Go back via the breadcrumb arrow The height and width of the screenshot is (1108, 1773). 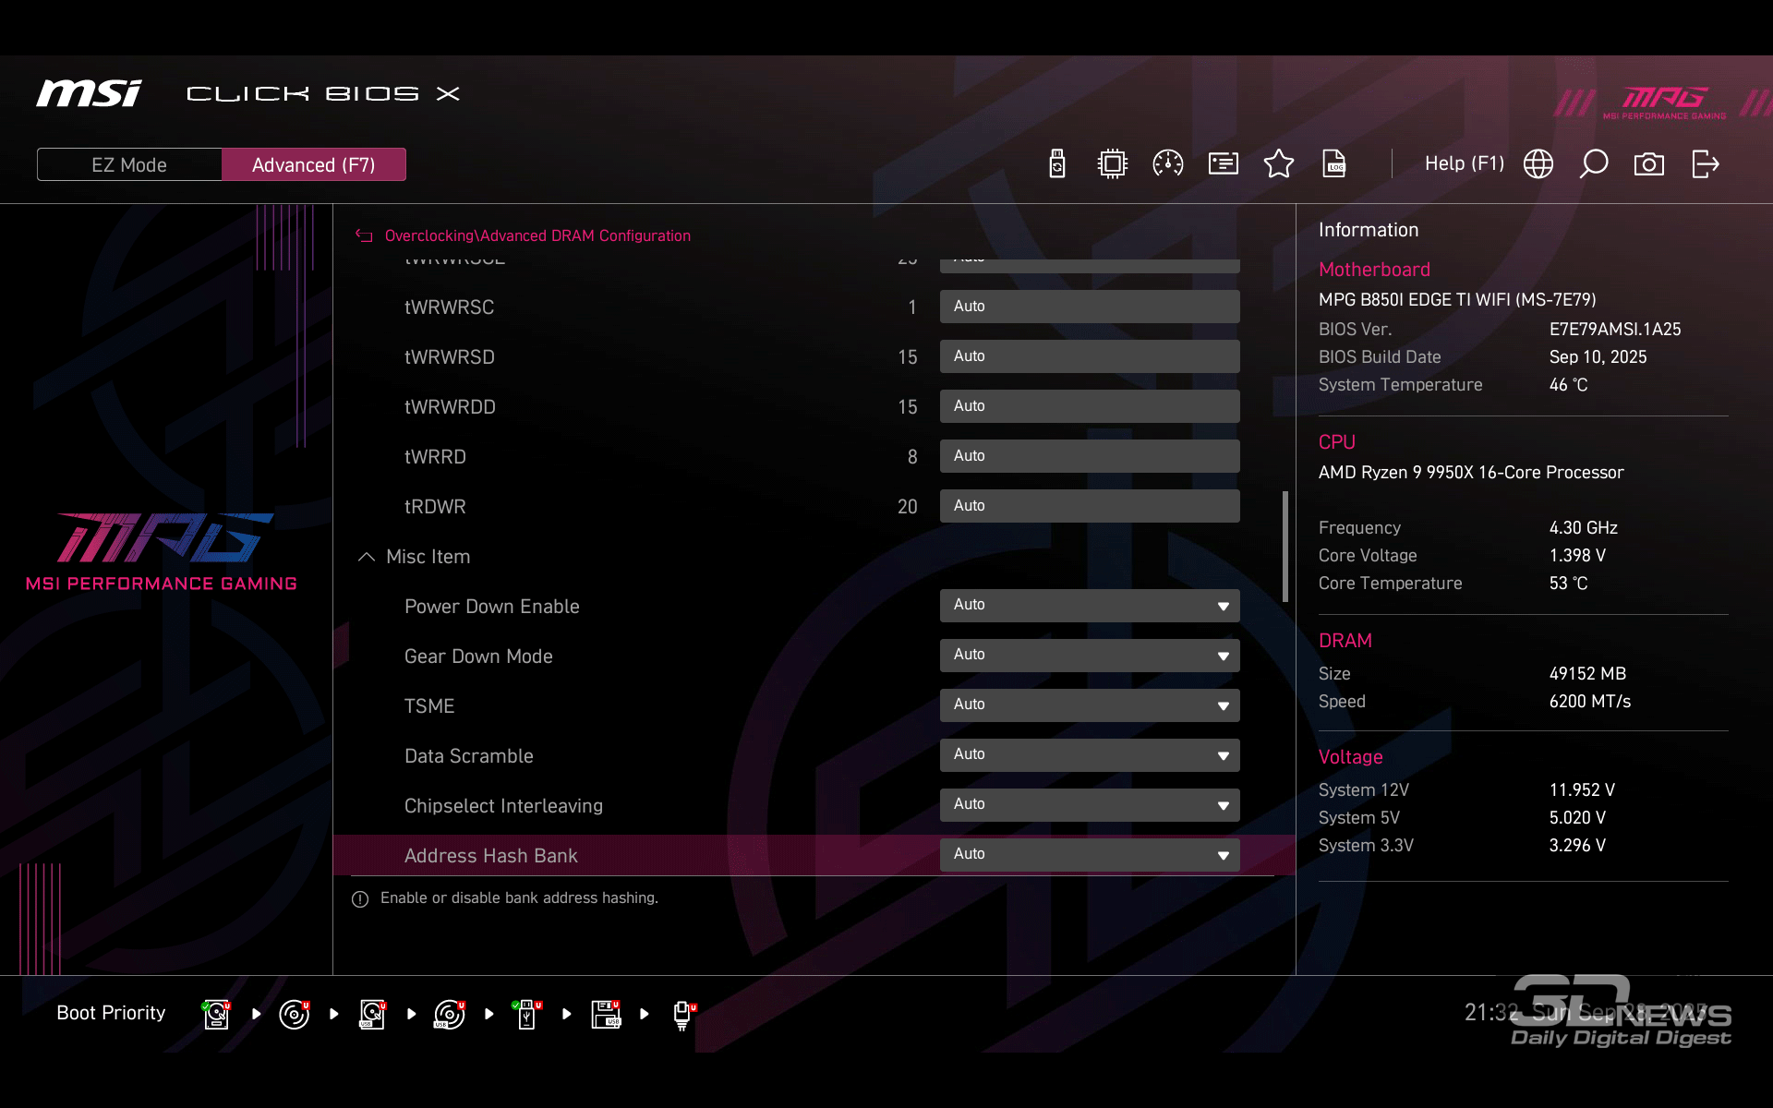coord(364,236)
